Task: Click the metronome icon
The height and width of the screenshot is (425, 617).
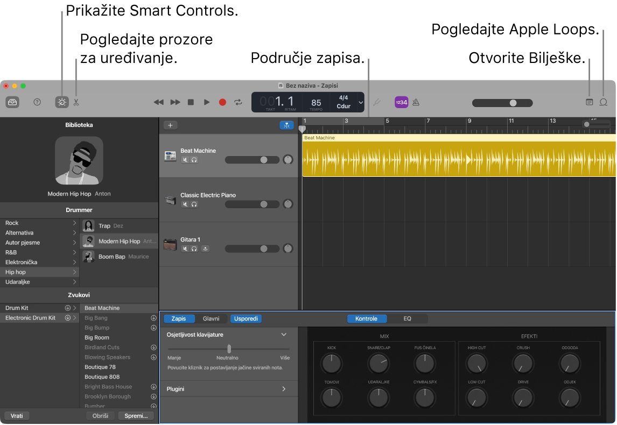Action: pos(416,102)
